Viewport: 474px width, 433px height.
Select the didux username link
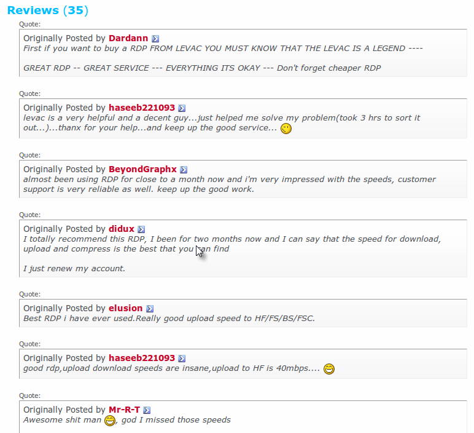coord(121,229)
